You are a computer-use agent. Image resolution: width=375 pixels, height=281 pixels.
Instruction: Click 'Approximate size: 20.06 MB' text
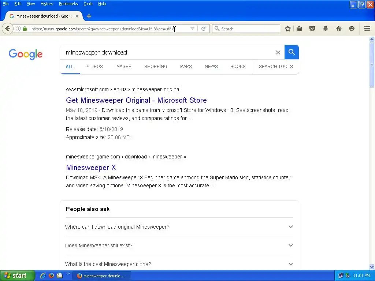click(x=97, y=137)
